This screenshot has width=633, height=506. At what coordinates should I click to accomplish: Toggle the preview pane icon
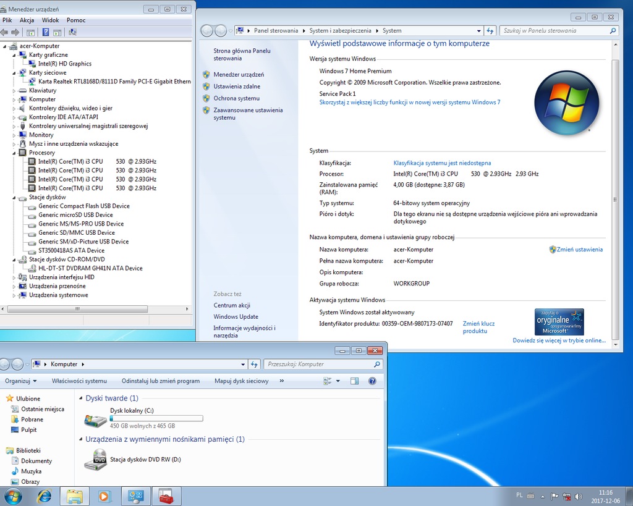pyautogui.click(x=354, y=381)
